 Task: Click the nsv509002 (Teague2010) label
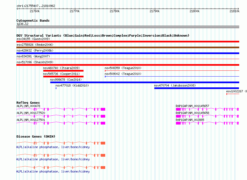[123, 74]
